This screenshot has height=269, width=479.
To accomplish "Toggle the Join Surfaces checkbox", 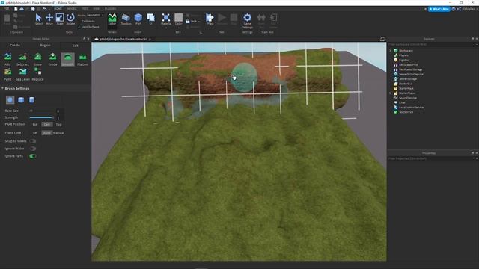I will pos(79,27).
